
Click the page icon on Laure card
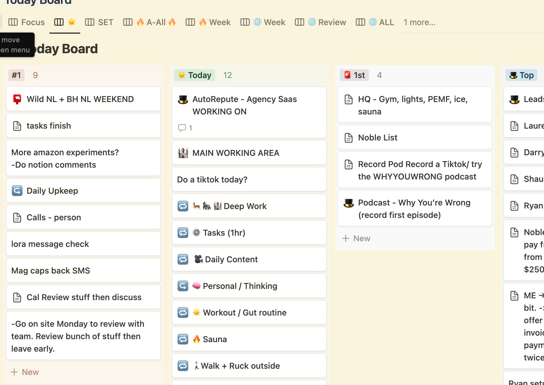tap(514, 126)
